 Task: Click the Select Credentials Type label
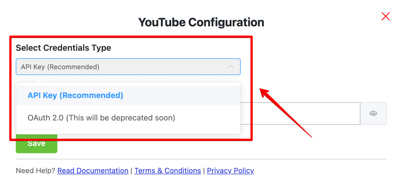click(63, 48)
